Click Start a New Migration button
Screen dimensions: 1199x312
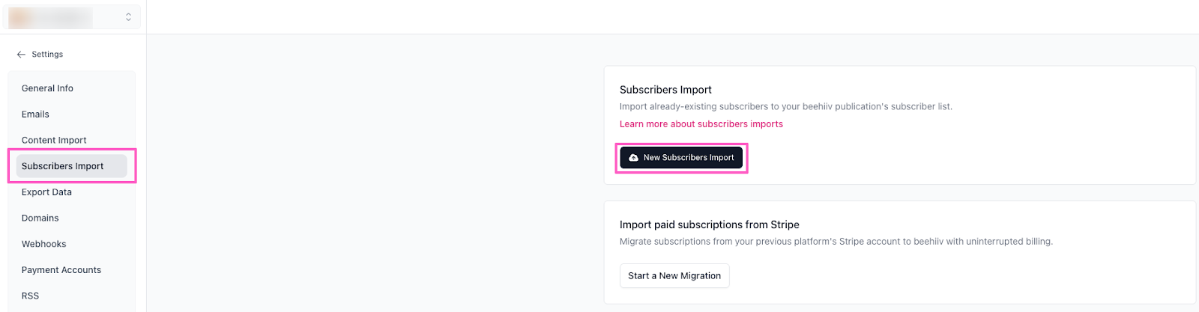[674, 276]
